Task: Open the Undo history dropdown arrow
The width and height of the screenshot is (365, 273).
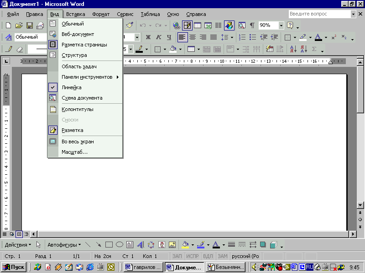Action: [150, 25]
